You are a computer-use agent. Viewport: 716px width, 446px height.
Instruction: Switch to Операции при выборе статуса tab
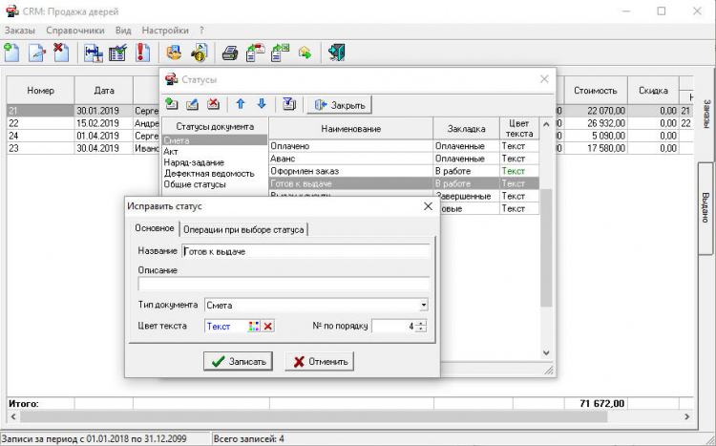(243, 228)
